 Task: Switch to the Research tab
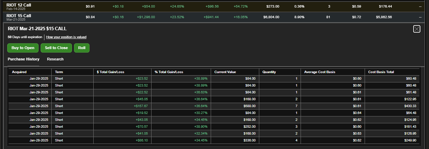tap(55, 59)
